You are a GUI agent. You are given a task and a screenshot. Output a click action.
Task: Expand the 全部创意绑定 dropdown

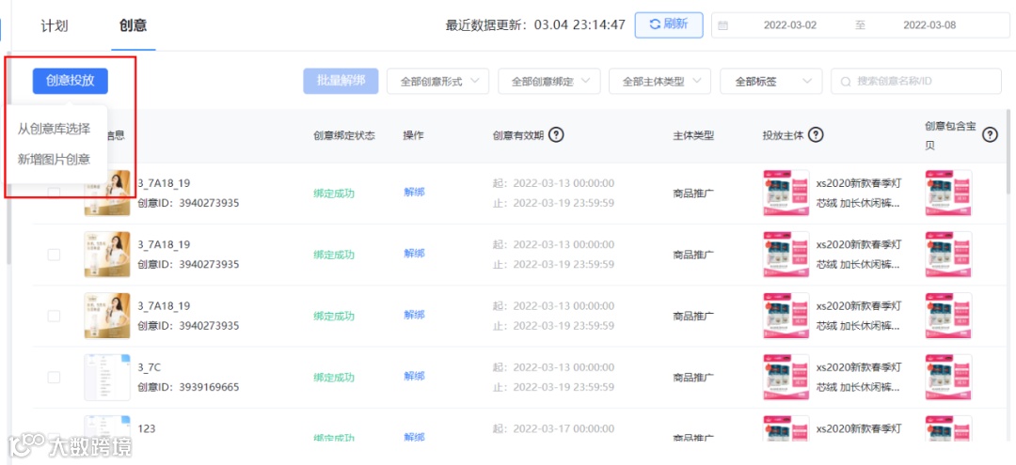click(x=549, y=82)
